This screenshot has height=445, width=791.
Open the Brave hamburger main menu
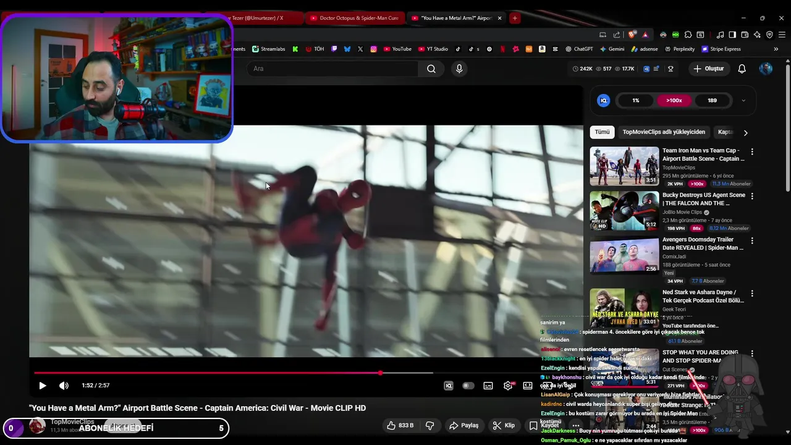click(782, 35)
